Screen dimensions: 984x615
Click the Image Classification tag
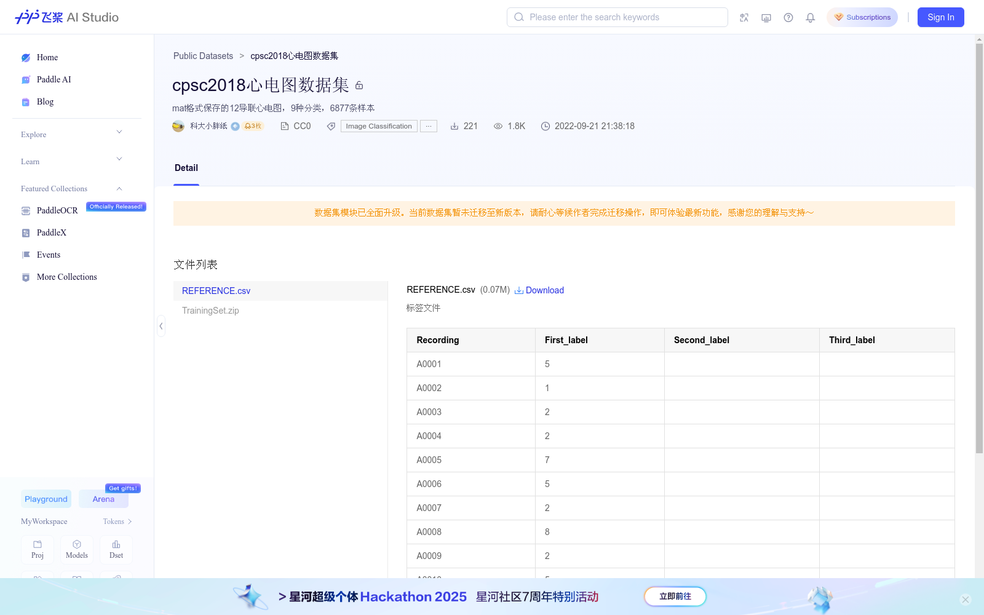point(379,126)
